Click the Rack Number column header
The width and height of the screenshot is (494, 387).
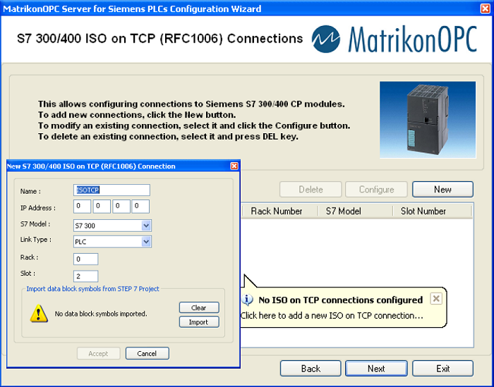click(x=279, y=211)
